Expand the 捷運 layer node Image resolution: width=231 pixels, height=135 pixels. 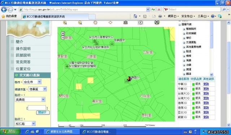point(184,69)
